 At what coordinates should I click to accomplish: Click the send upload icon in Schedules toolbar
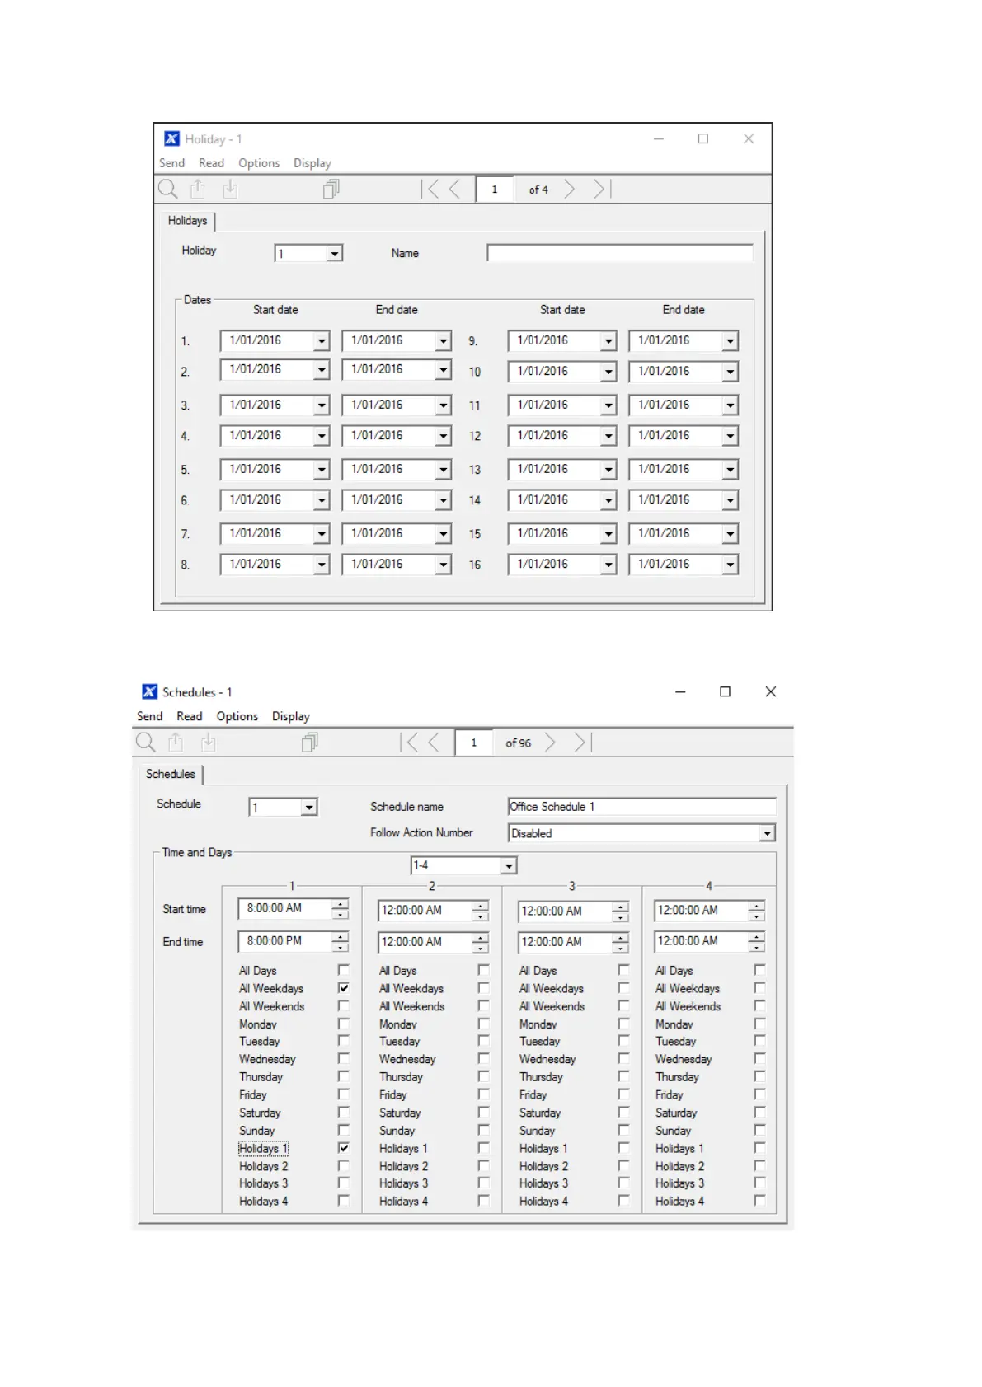click(x=176, y=743)
